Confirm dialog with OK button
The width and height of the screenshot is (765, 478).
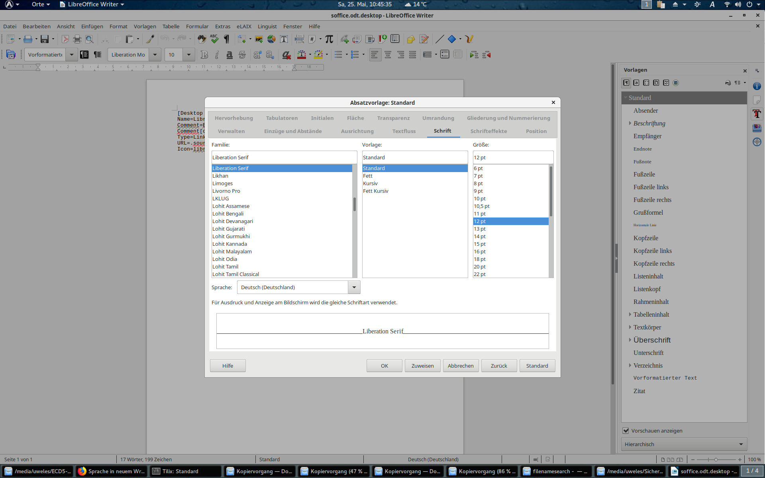click(x=384, y=366)
